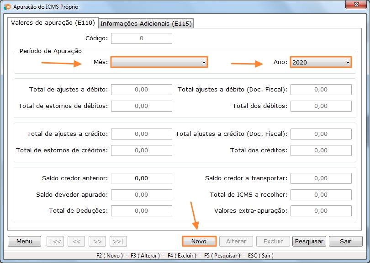Image resolution: width=370 pixels, height=263 pixels.
Task: Click the app icon in the title bar
Action: point(7,7)
